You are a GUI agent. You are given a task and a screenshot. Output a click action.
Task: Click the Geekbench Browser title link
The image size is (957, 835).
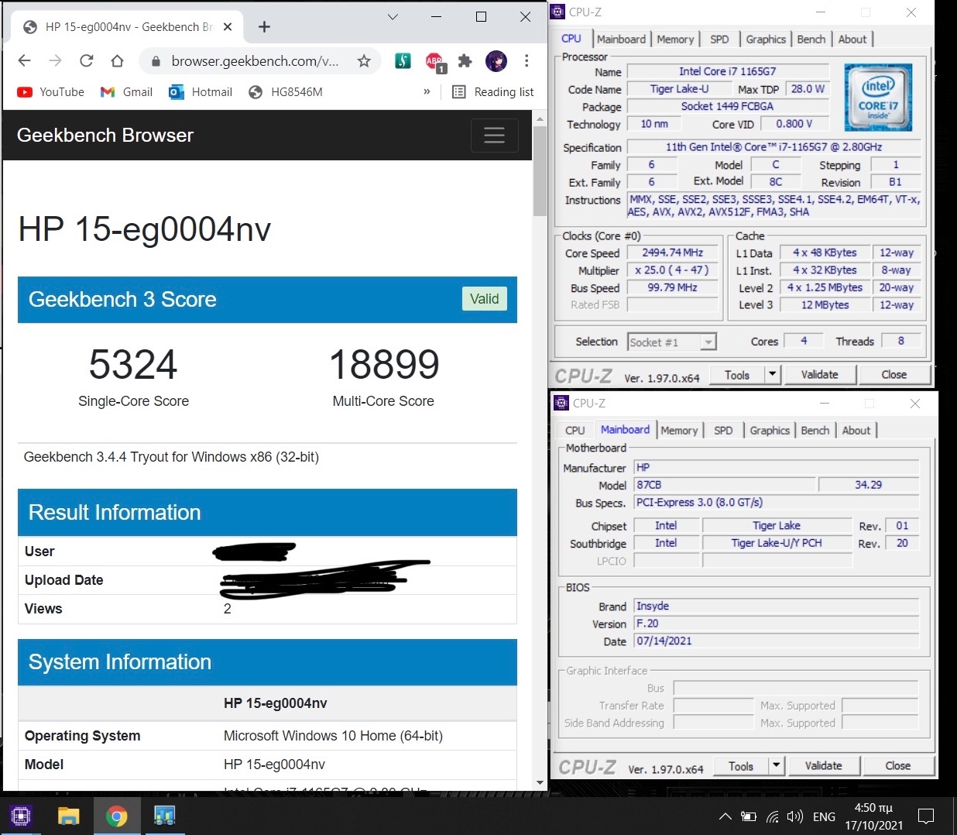105,135
